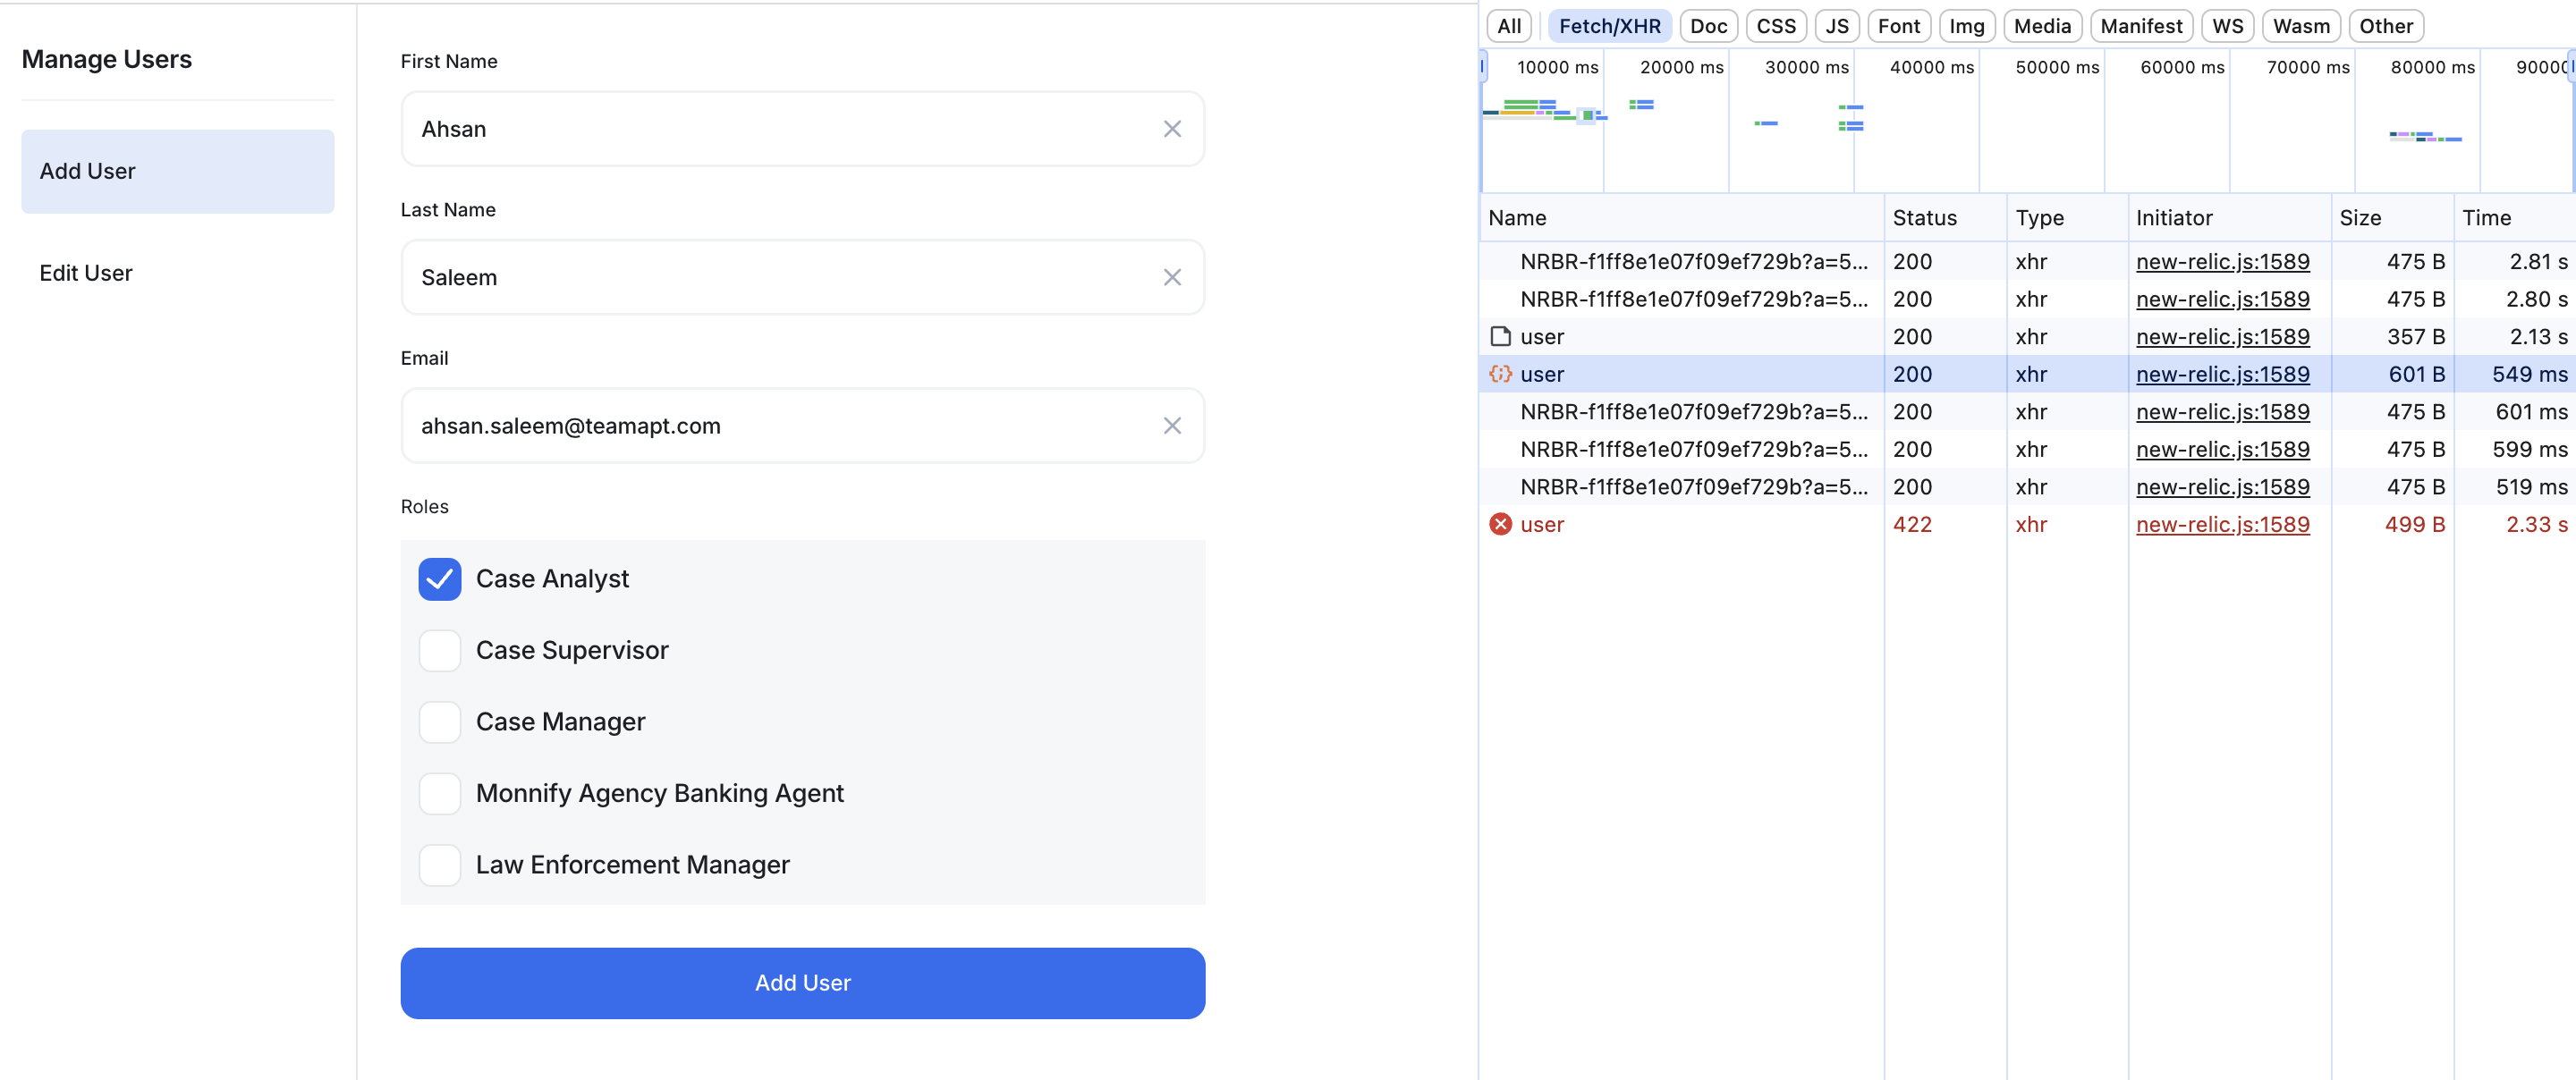This screenshot has height=1080, width=2576.
Task: Clear the Email field with X icon
Action: point(1172,426)
